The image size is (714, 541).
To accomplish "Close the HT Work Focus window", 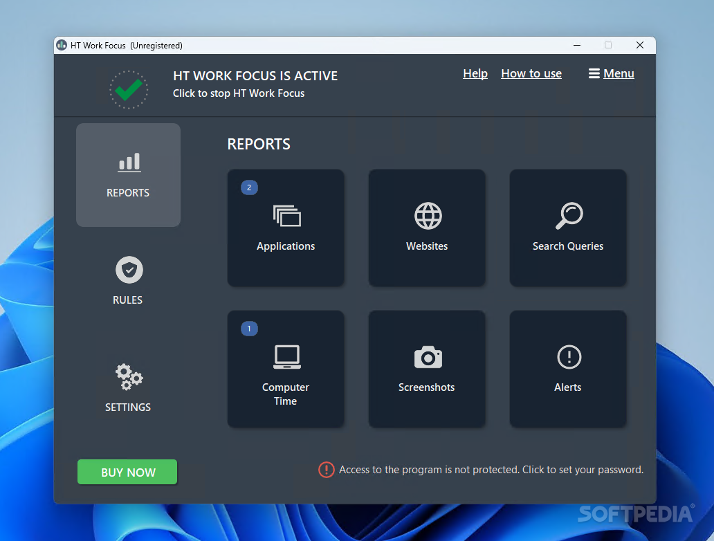I will tap(640, 45).
